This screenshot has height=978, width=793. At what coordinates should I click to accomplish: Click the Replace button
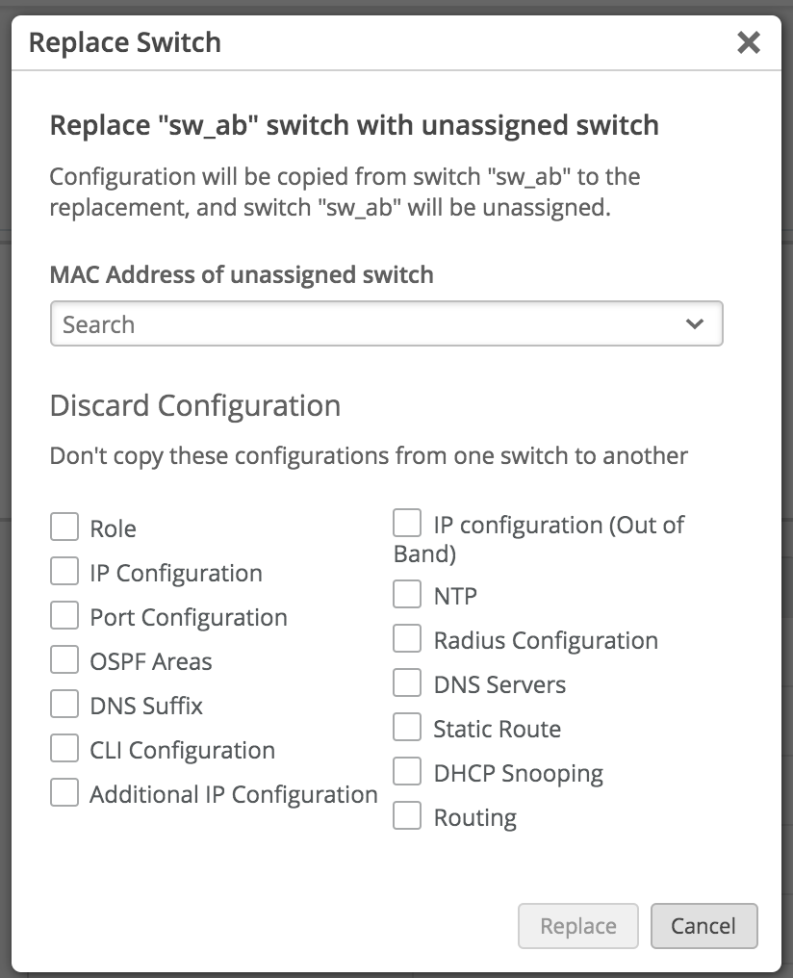pos(577,926)
